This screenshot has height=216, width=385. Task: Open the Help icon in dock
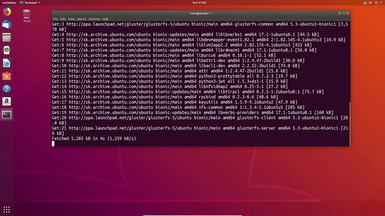7,89
